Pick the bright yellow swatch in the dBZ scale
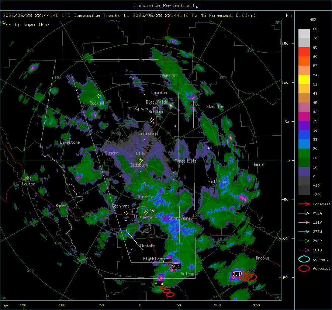 click(304, 79)
